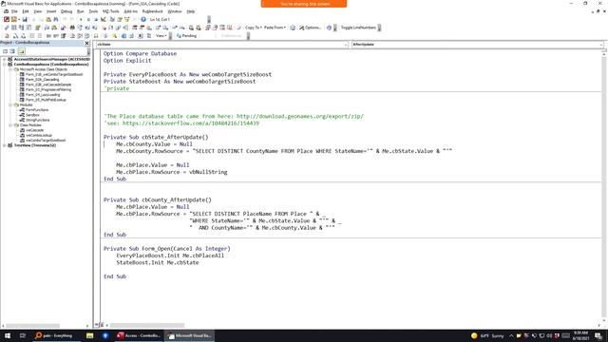Click the code window vertical scrollbar
Screen dimensions: 608x342
pyautogui.click(x=604, y=186)
